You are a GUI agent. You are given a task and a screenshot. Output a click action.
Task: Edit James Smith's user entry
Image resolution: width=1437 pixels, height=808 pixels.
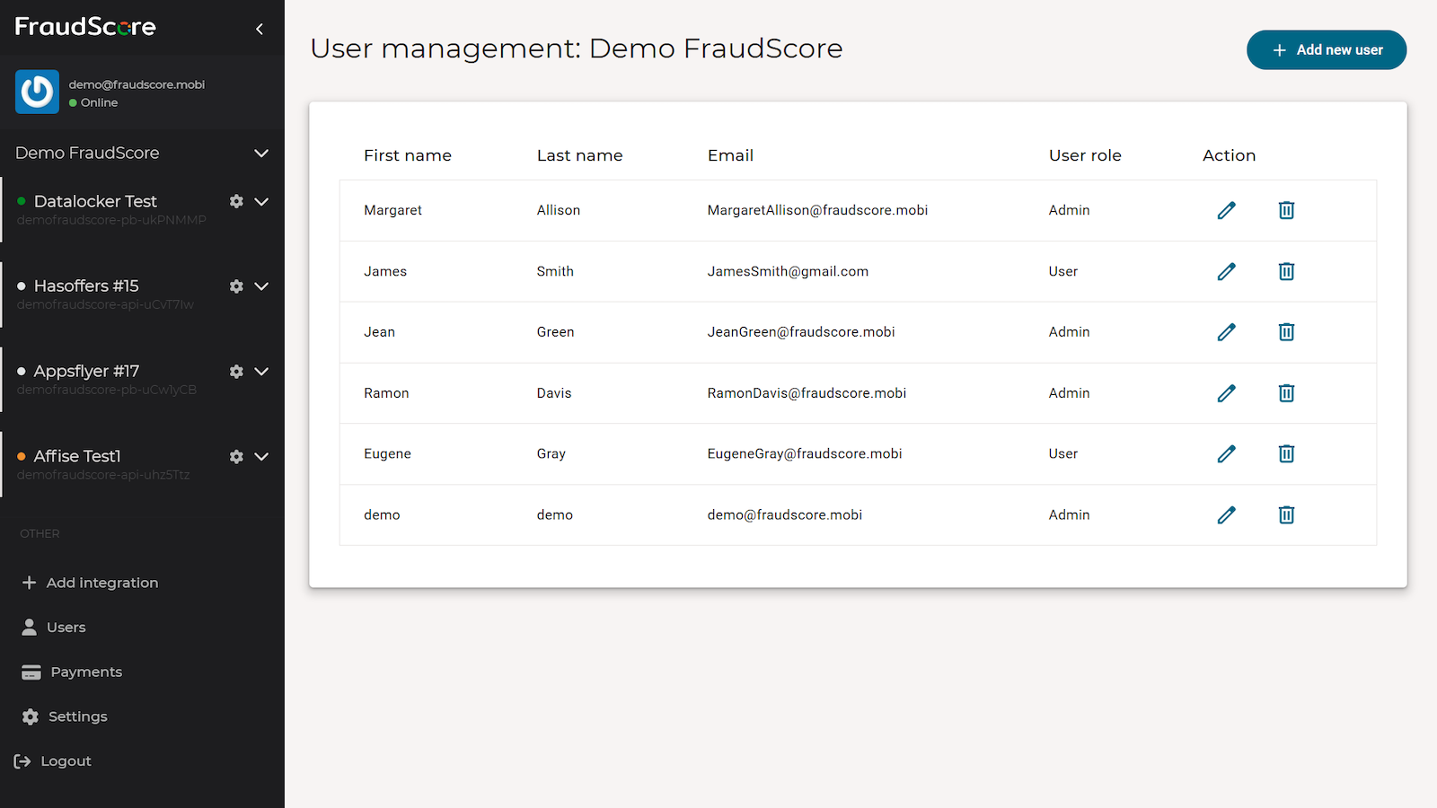(x=1226, y=271)
